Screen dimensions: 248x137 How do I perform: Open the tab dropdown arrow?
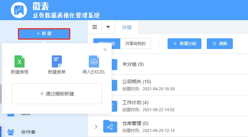[108, 27]
